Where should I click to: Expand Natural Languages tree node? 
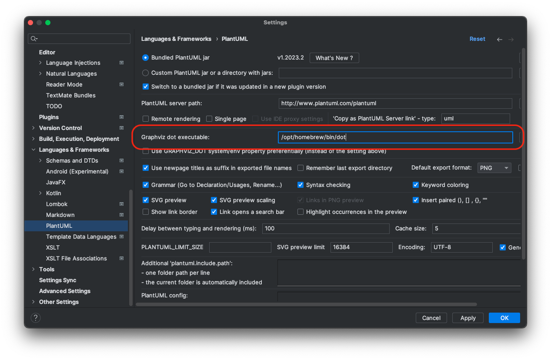[x=40, y=73]
